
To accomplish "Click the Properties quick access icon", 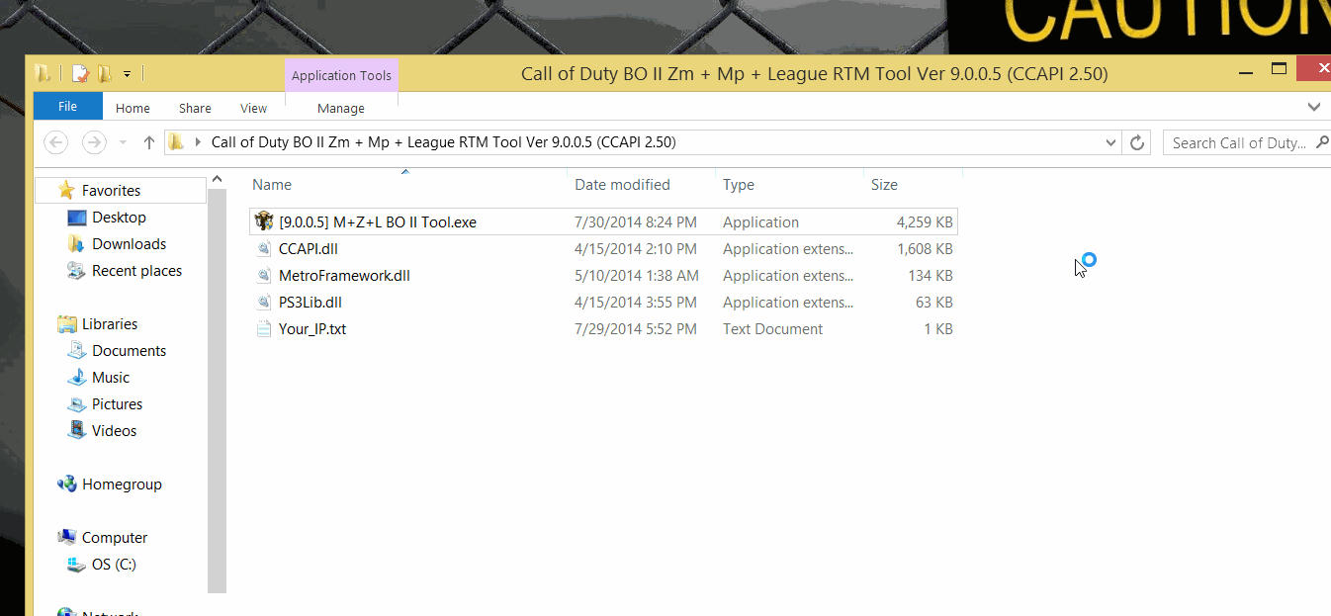I will tap(80, 73).
